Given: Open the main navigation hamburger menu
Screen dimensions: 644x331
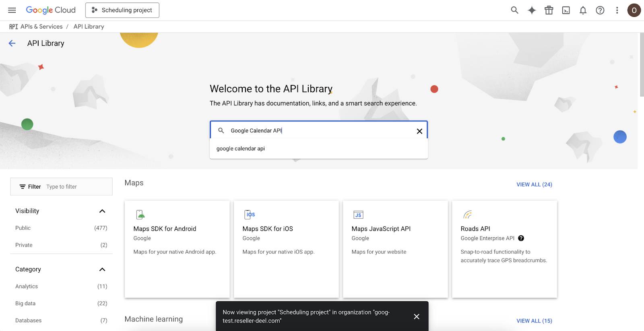Looking at the screenshot, I should click(x=12, y=10).
